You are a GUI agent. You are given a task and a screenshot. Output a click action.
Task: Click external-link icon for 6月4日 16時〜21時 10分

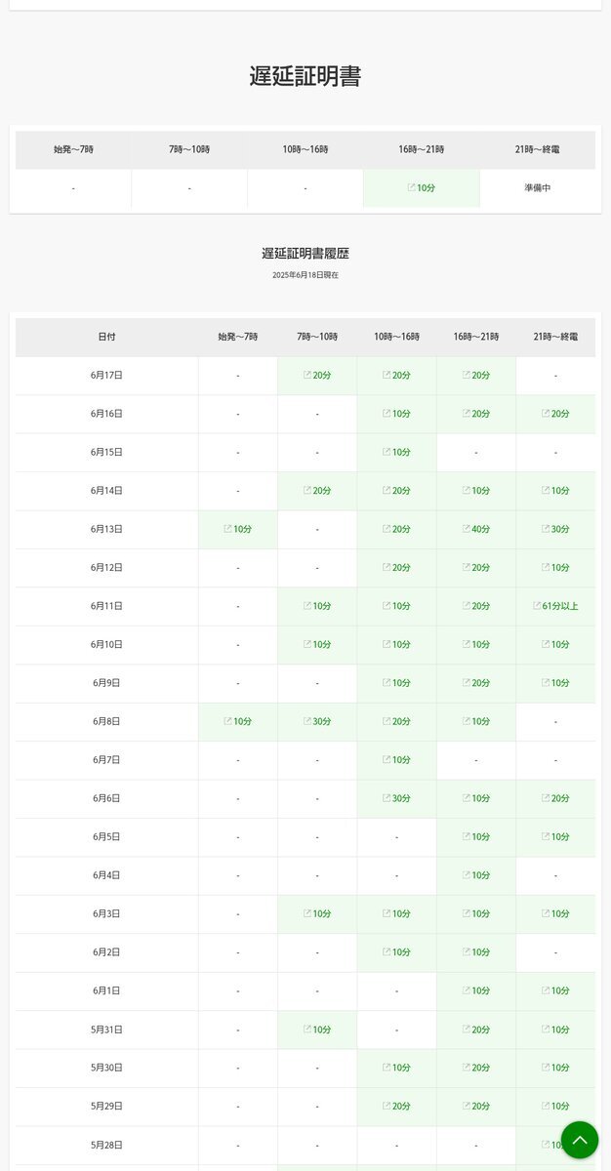coord(466,875)
